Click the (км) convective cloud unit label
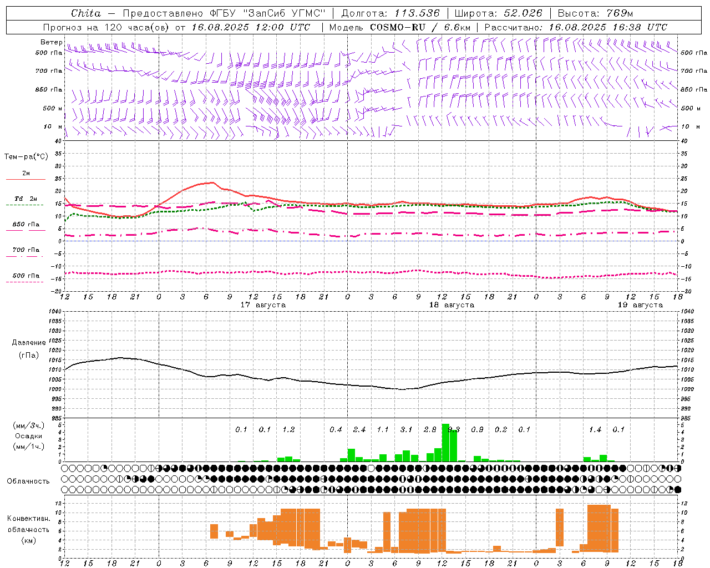Viewport: 710px width, 568px height. tap(29, 540)
